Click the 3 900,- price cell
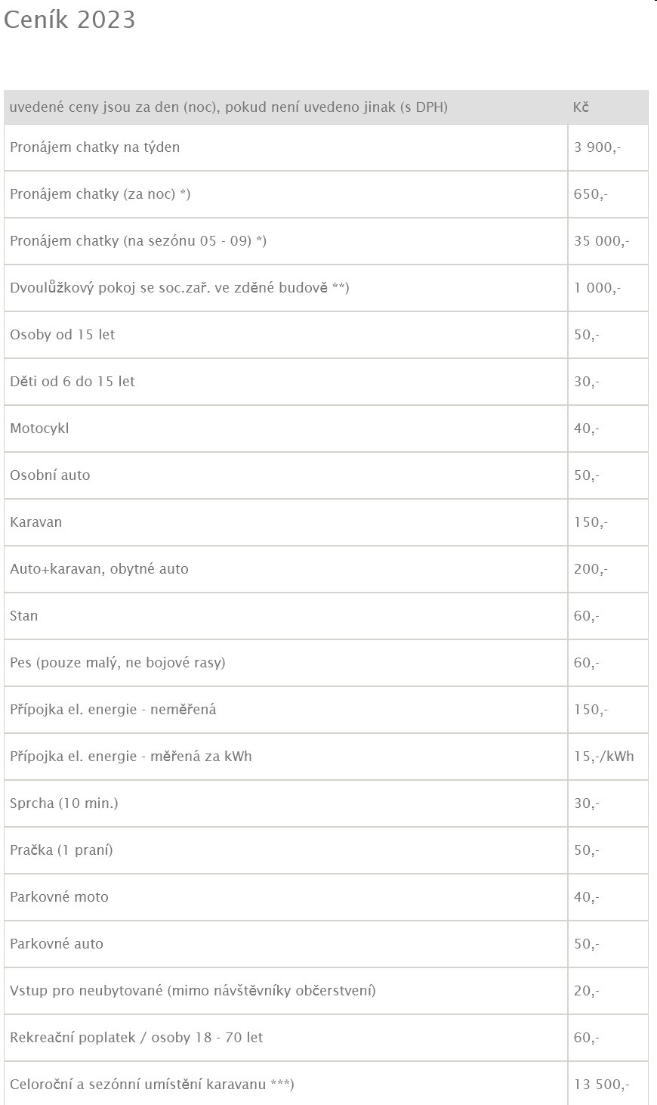Screen dimensions: 657x1105 tap(608, 147)
